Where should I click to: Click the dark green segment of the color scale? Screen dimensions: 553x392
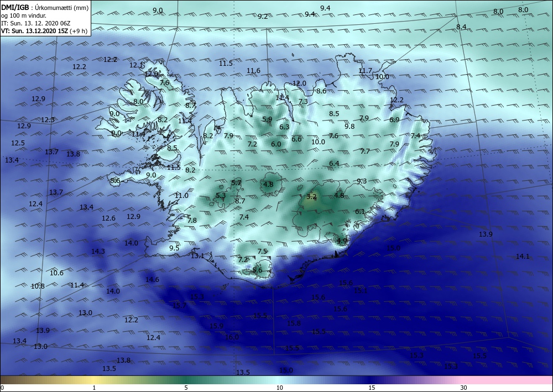(x=186, y=380)
